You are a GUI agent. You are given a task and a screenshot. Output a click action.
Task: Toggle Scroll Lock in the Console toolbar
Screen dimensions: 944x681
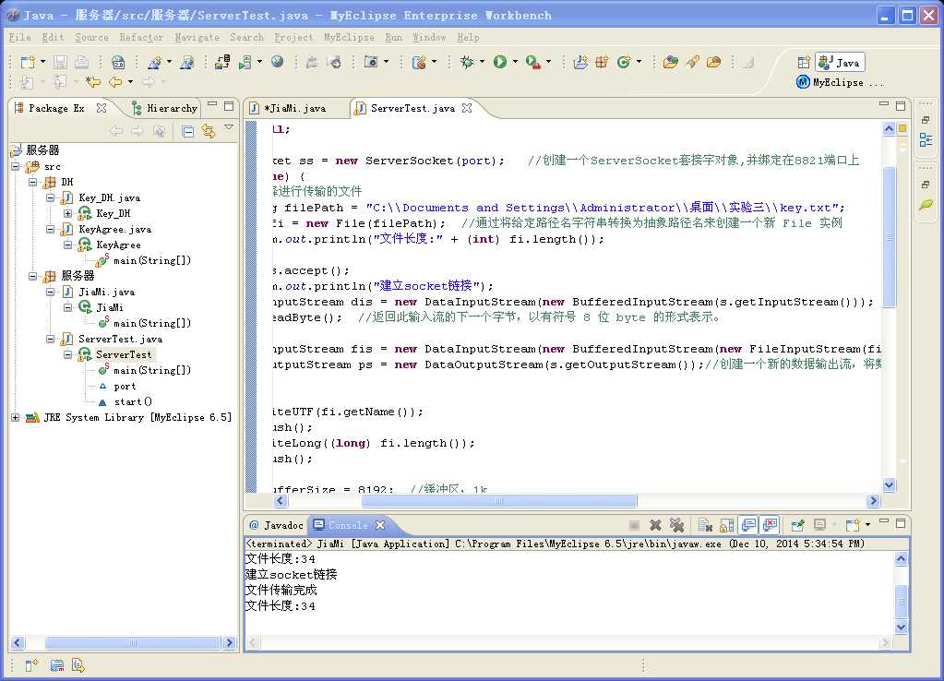(x=726, y=525)
